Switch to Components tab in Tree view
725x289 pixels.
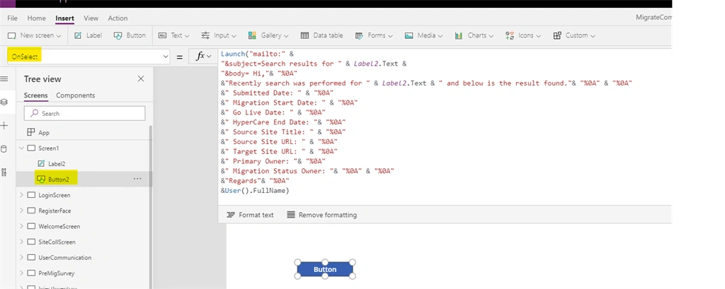pos(75,95)
